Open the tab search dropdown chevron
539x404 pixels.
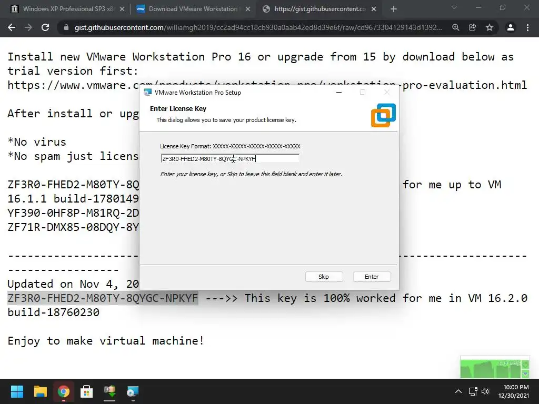point(454,7)
